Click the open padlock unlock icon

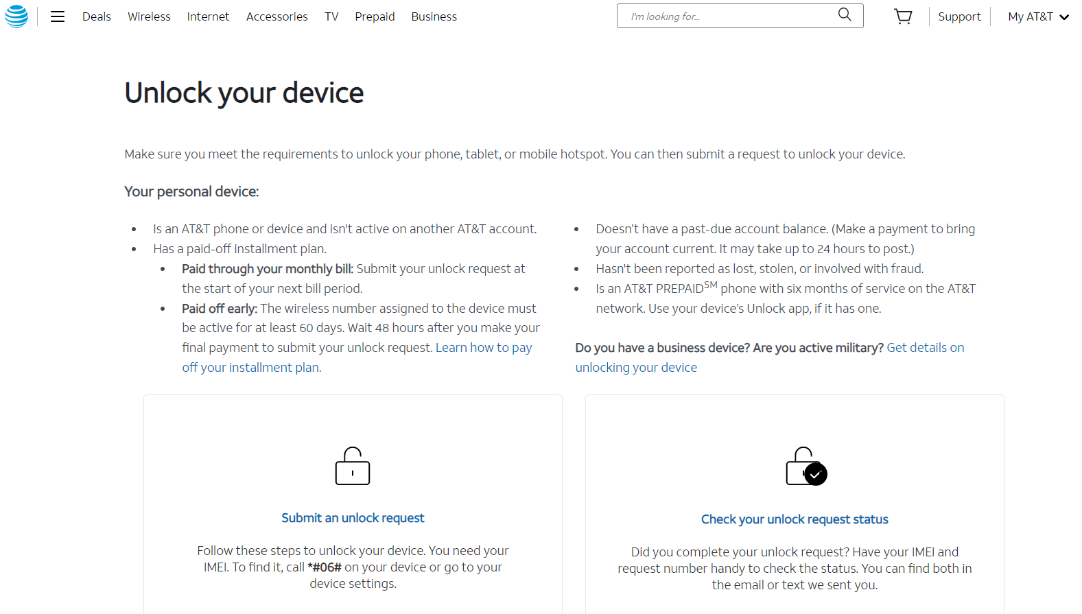pyautogui.click(x=353, y=466)
